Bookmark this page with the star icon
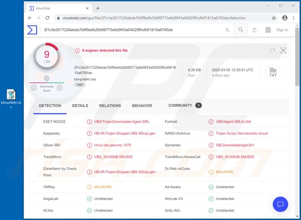This screenshot has width=301, height=220. click(x=274, y=18)
